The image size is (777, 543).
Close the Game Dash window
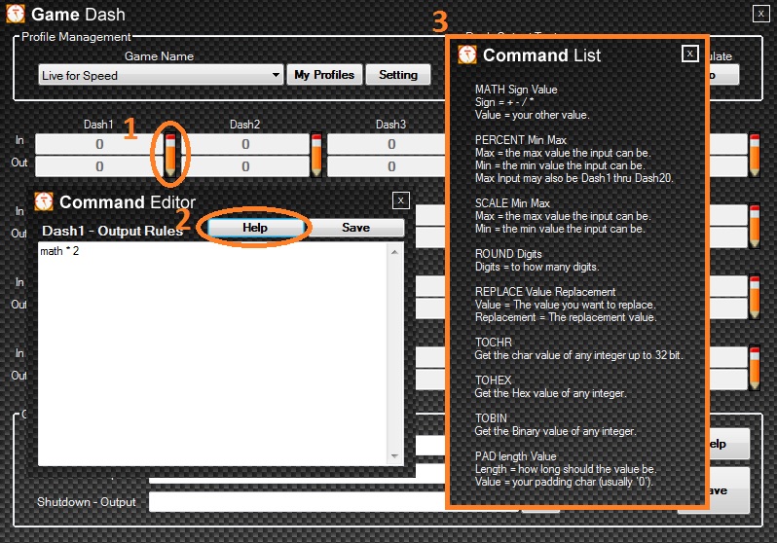pyautogui.click(x=760, y=14)
